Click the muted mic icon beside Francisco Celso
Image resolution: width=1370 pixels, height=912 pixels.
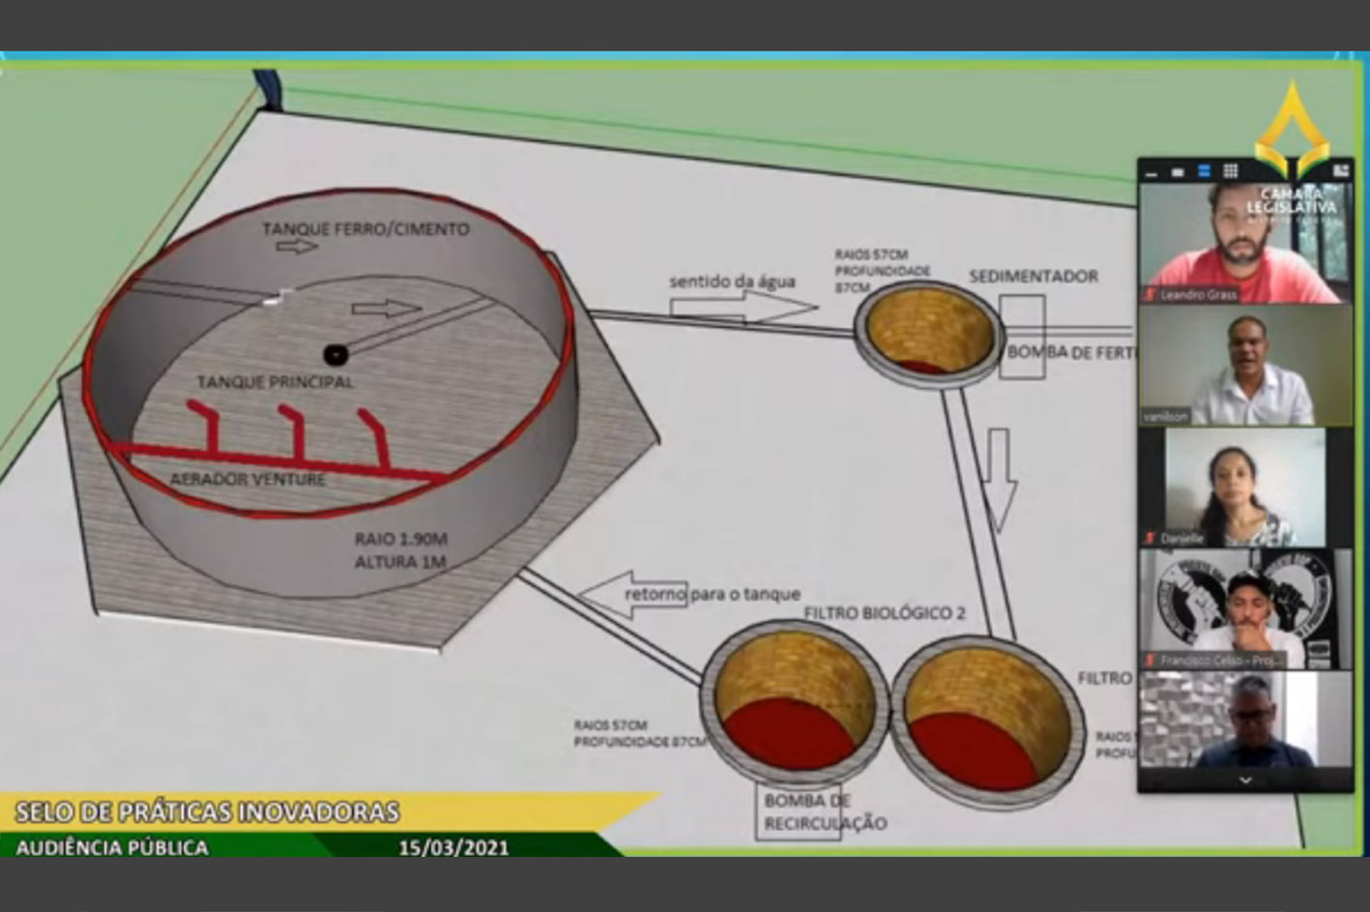coord(1151,660)
